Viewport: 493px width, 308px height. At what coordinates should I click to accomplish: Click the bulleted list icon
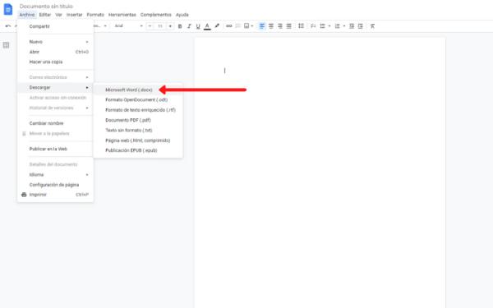pyautogui.click(x=322, y=26)
